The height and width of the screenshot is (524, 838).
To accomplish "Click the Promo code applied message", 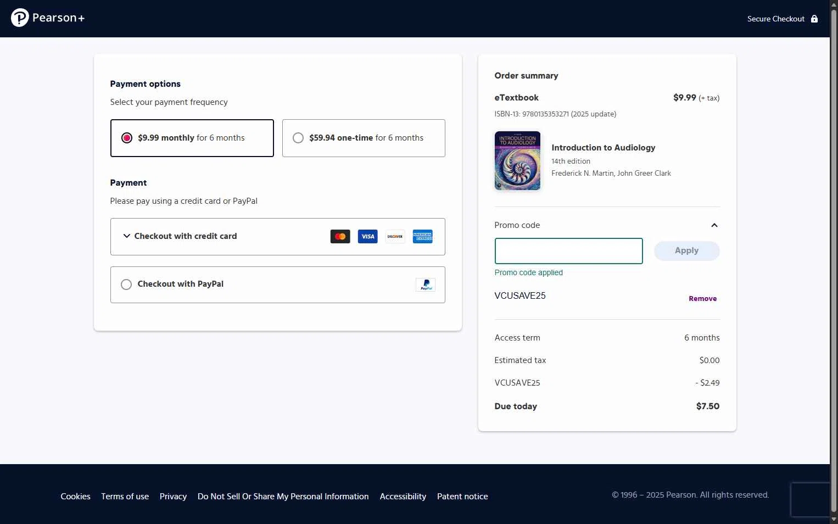I will [529, 272].
